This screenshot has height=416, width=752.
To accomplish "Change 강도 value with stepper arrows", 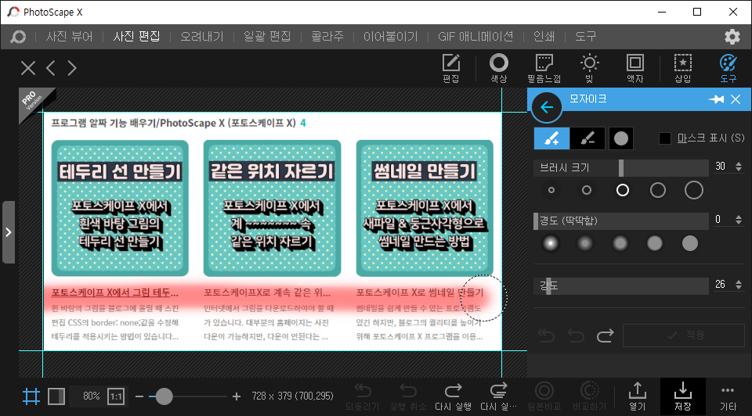I will click(739, 285).
